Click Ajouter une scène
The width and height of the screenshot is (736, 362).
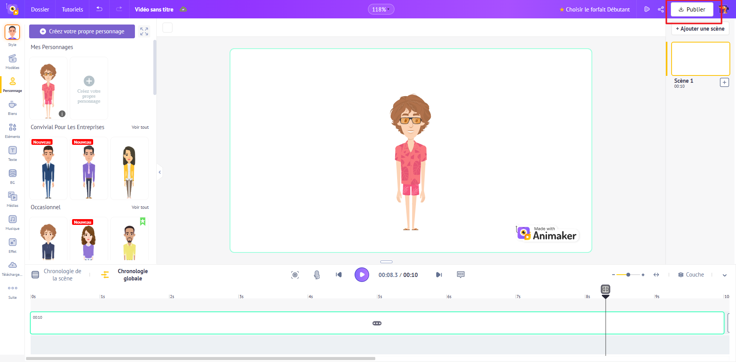700,29
